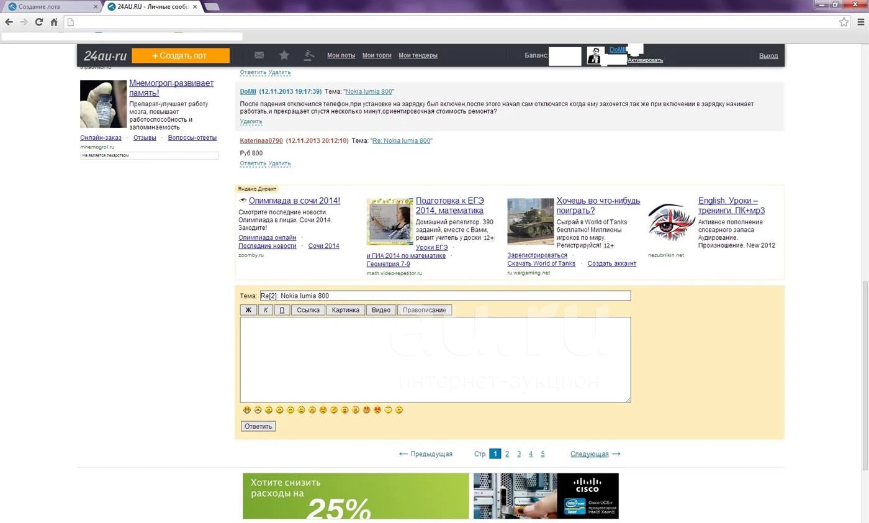Screen dimensions: 869x523
Task: Bookmark page with address bar star
Action: click(844, 22)
